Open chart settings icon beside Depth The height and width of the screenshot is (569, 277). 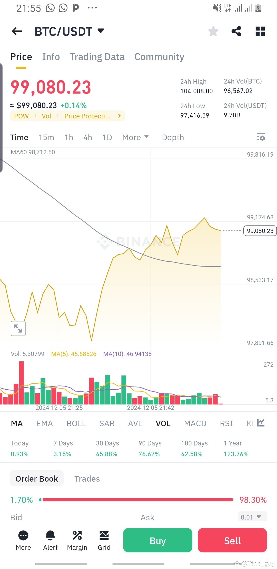pyautogui.click(x=261, y=137)
